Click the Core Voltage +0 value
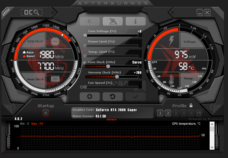The height and width of the screenshot is (158, 228). tap(140, 31)
